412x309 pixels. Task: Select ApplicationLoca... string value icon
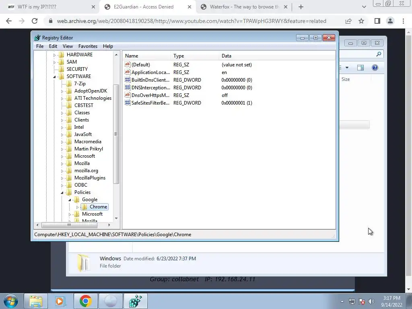coord(128,72)
